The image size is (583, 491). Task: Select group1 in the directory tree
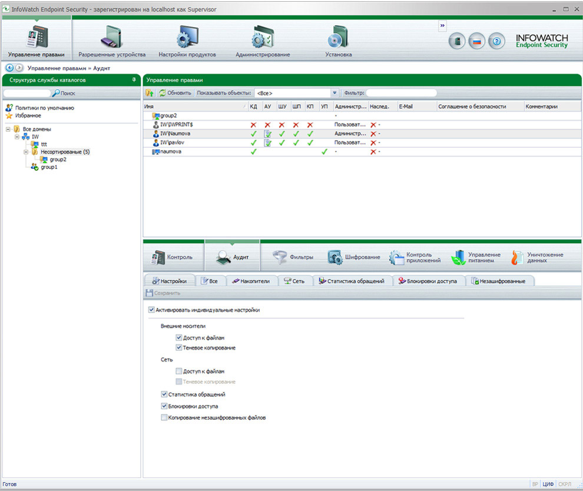(49, 167)
